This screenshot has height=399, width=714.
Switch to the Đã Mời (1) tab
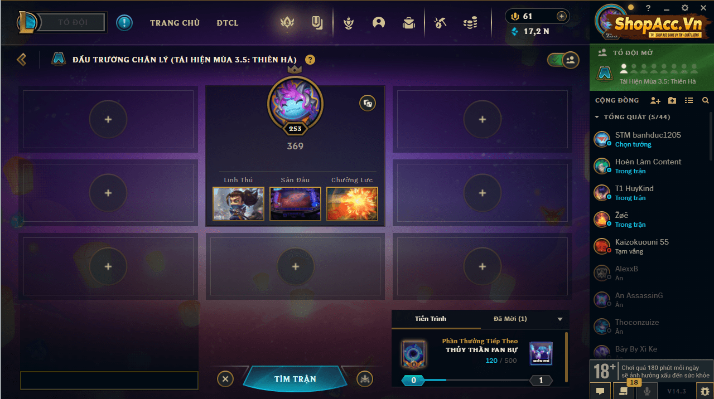[510, 319]
